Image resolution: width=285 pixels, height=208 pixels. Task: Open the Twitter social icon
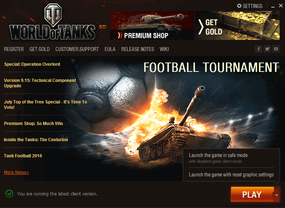pyautogui.click(x=267, y=49)
